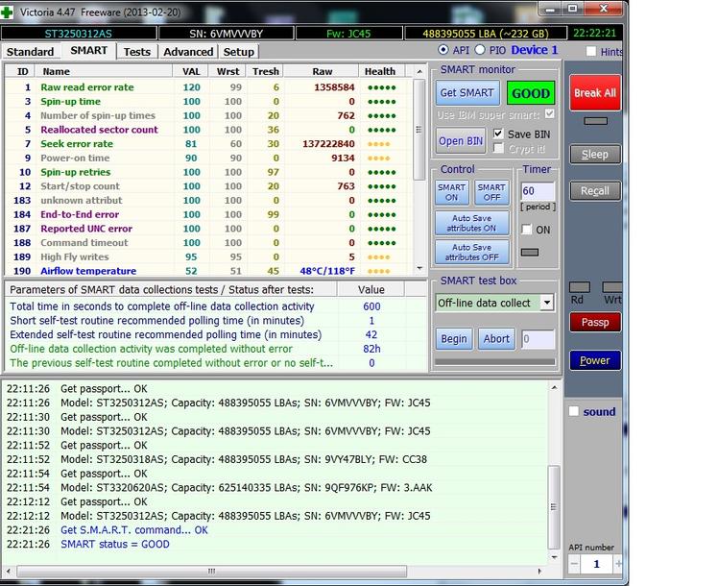Click the Raw column header
718x586 pixels.
pos(322,71)
